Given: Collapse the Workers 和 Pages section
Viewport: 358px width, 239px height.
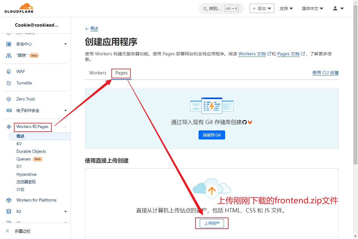Looking at the screenshot, I should point(66,127).
